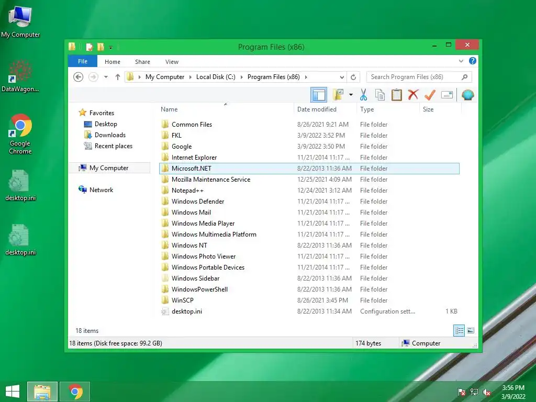Toggle the navigation pane layout button

tap(319, 95)
